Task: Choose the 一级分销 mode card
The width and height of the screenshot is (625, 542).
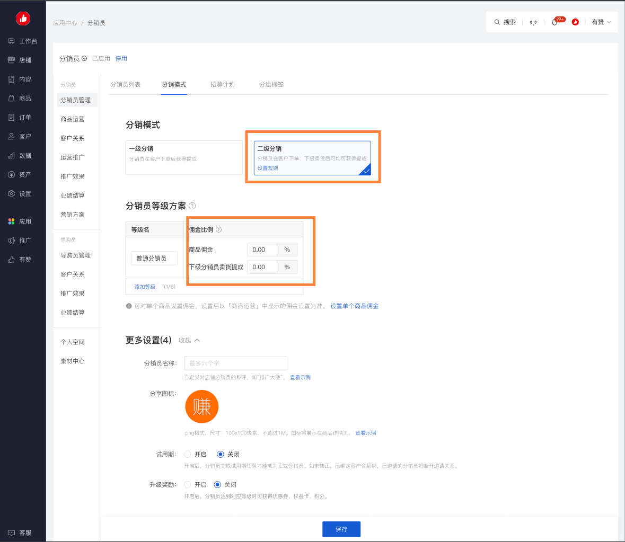Action: [184, 158]
